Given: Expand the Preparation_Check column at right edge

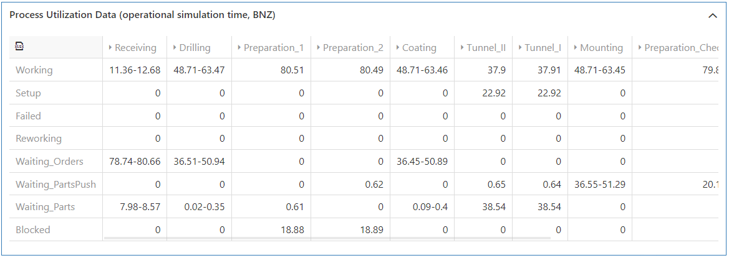Looking at the screenshot, I should point(640,48).
